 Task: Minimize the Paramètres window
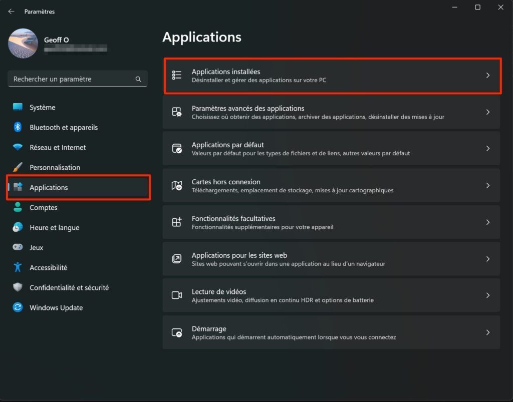(x=454, y=7)
